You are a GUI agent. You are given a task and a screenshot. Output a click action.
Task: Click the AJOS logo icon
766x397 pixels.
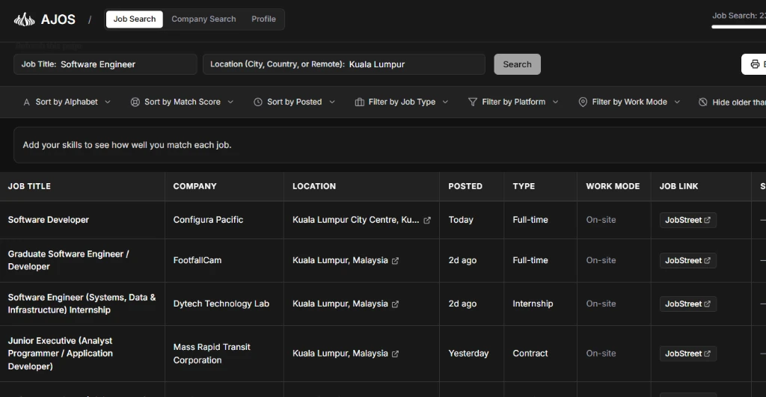pos(24,19)
